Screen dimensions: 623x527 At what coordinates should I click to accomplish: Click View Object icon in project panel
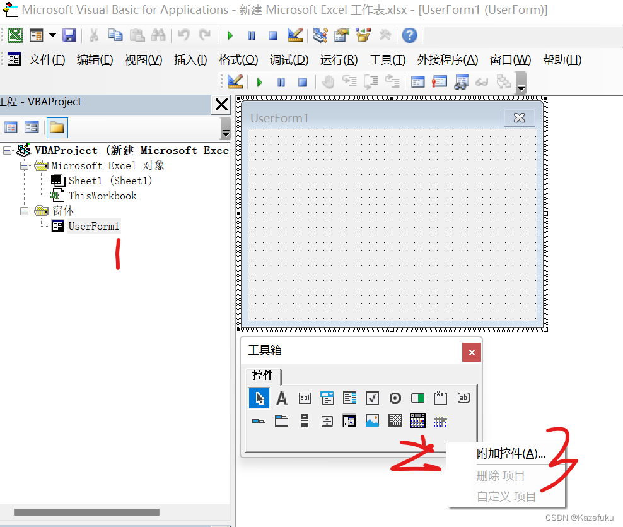[x=32, y=127]
